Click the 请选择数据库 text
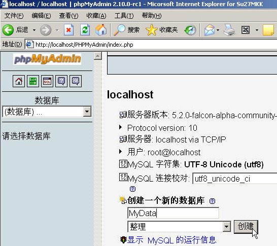Image resolution: width=277 pixels, height=246 pixels. click(26, 136)
